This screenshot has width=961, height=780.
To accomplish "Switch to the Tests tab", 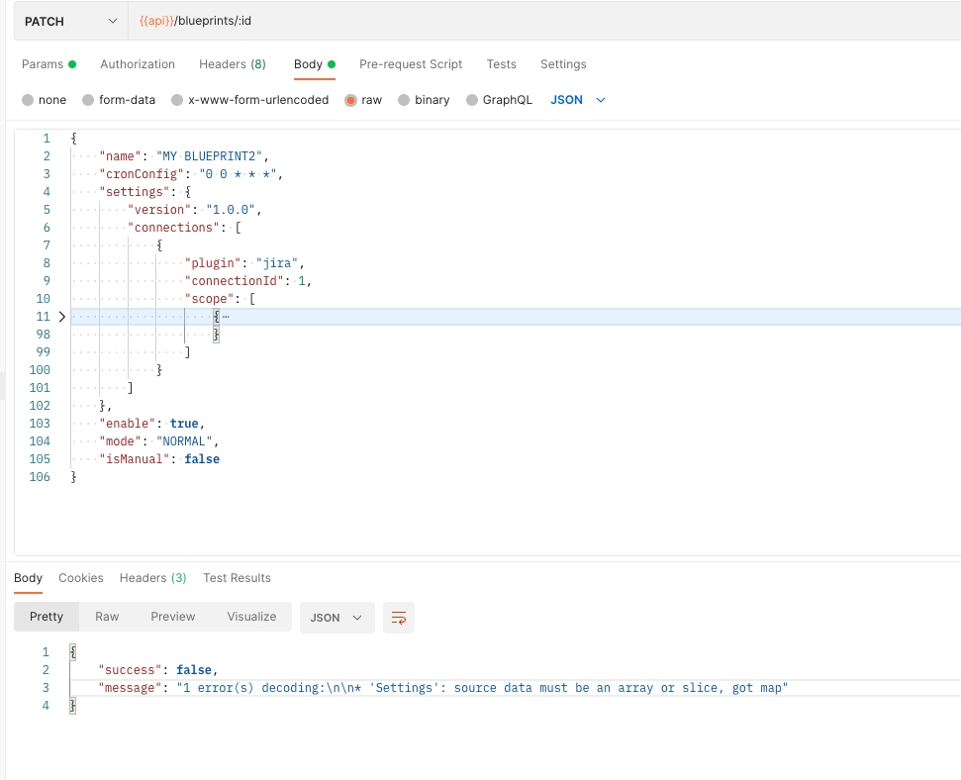I will click(502, 64).
